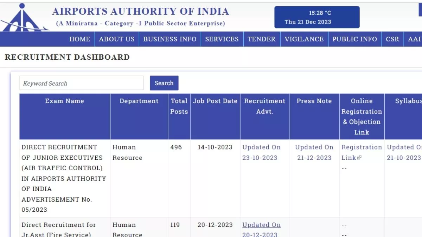This screenshot has height=237, width=422.
Task: Open Recruitment Advt. Updated On 23-10-2023 link
Action: point(261,152)
